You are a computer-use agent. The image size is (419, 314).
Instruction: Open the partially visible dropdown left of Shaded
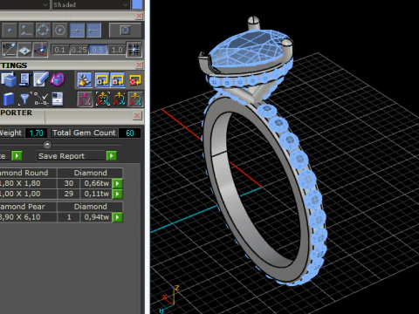click(x=24, y=5)
